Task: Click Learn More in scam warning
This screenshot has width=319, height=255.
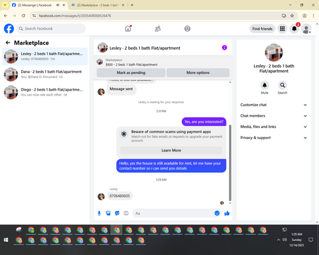Action: [x=171, y=150]
